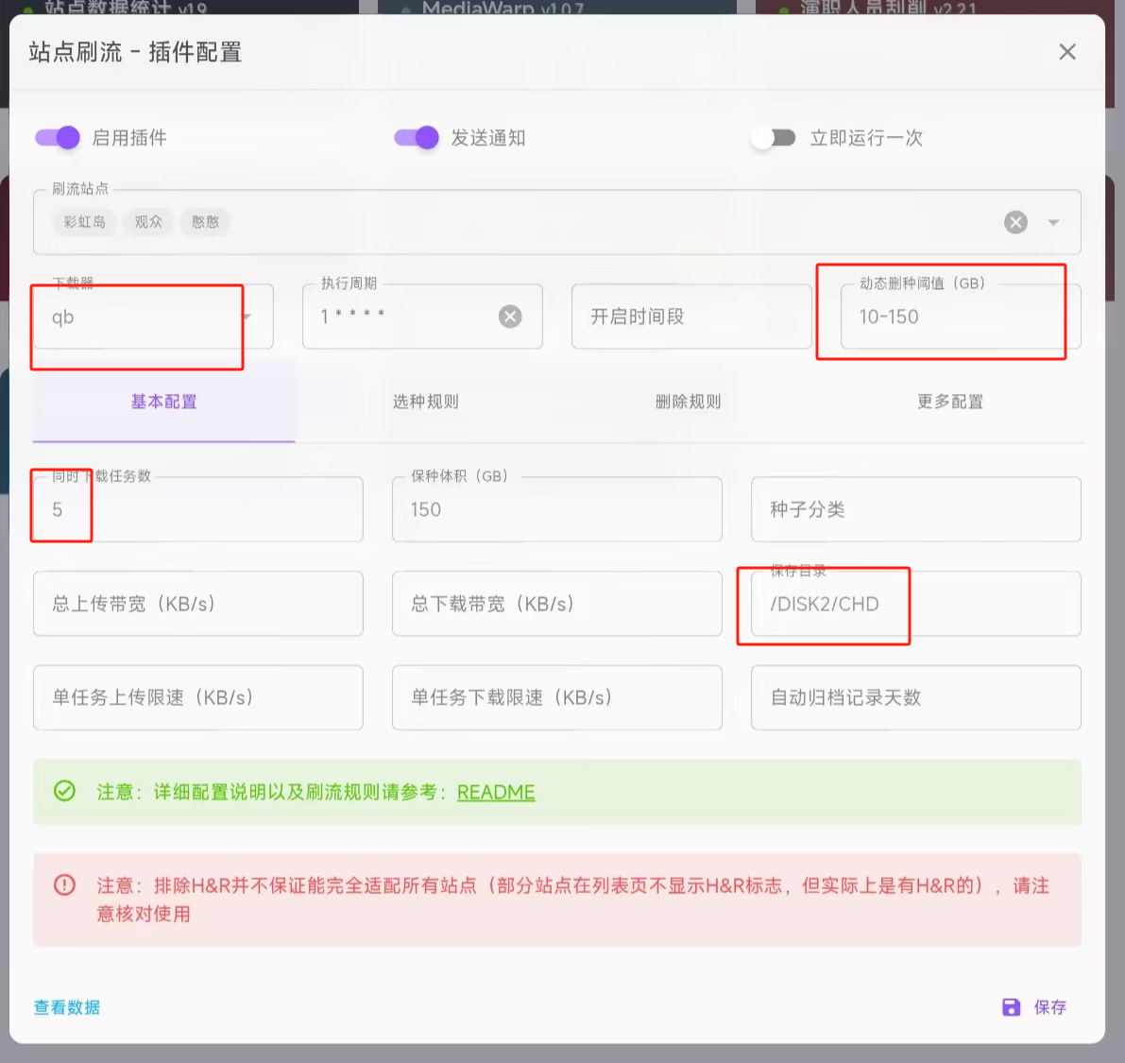Open the 下载器 dropdown showing qb
Screen dimensions: 1125x1063
[x=151, y=317]
